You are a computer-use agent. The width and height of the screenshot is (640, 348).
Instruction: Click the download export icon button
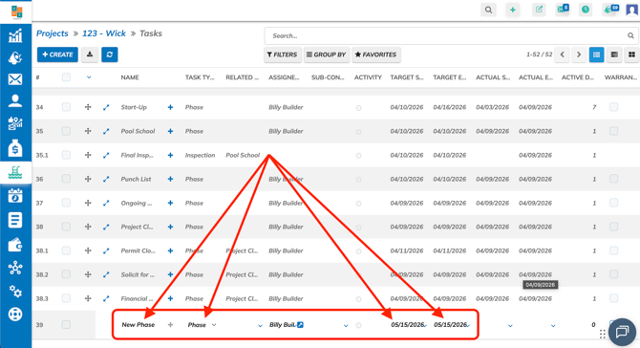[90, 54]
